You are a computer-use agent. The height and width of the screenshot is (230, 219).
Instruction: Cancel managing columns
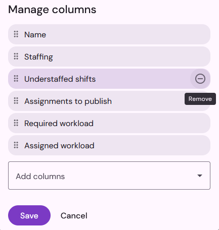[x=74, y=215]
